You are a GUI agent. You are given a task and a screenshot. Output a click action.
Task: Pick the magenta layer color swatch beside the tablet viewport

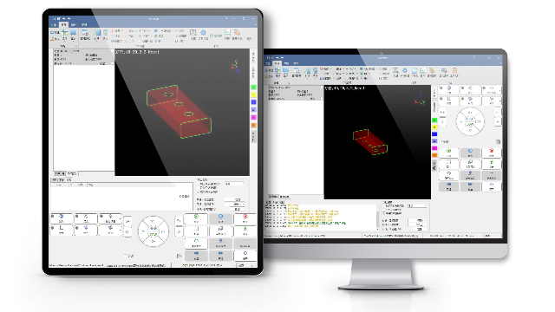point(254,118)
